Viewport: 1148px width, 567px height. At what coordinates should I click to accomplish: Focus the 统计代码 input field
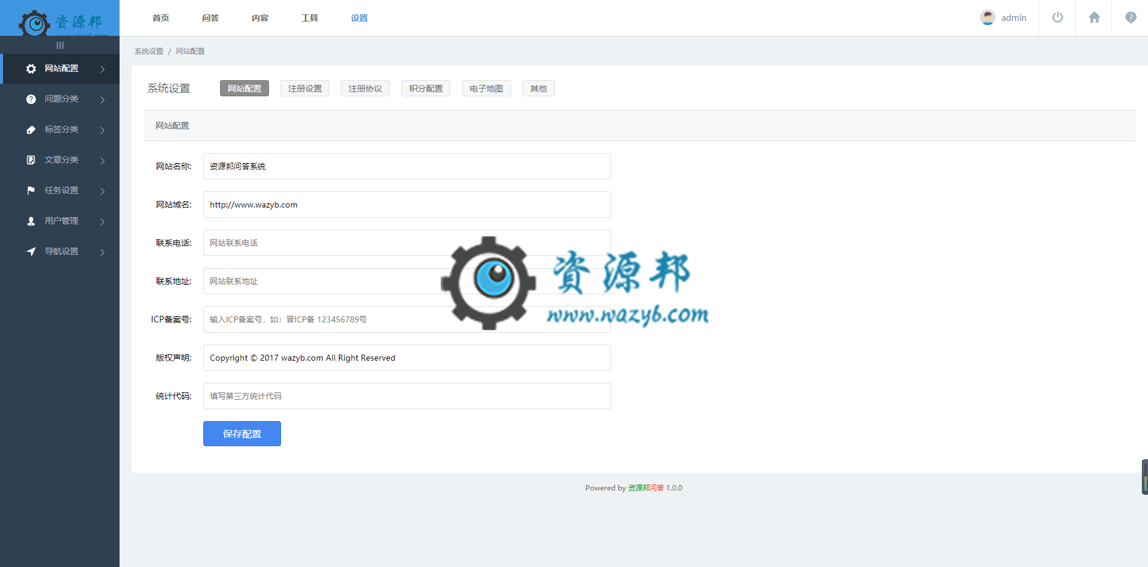(407, 396)
